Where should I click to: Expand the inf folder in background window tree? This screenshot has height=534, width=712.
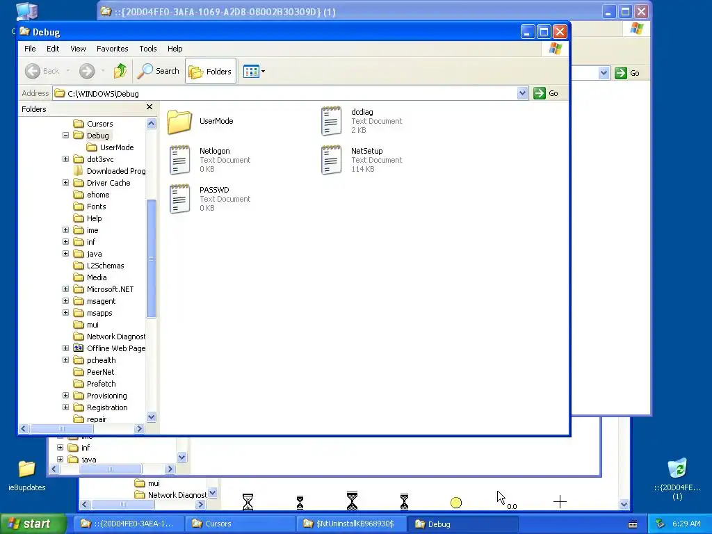[60, 447]
